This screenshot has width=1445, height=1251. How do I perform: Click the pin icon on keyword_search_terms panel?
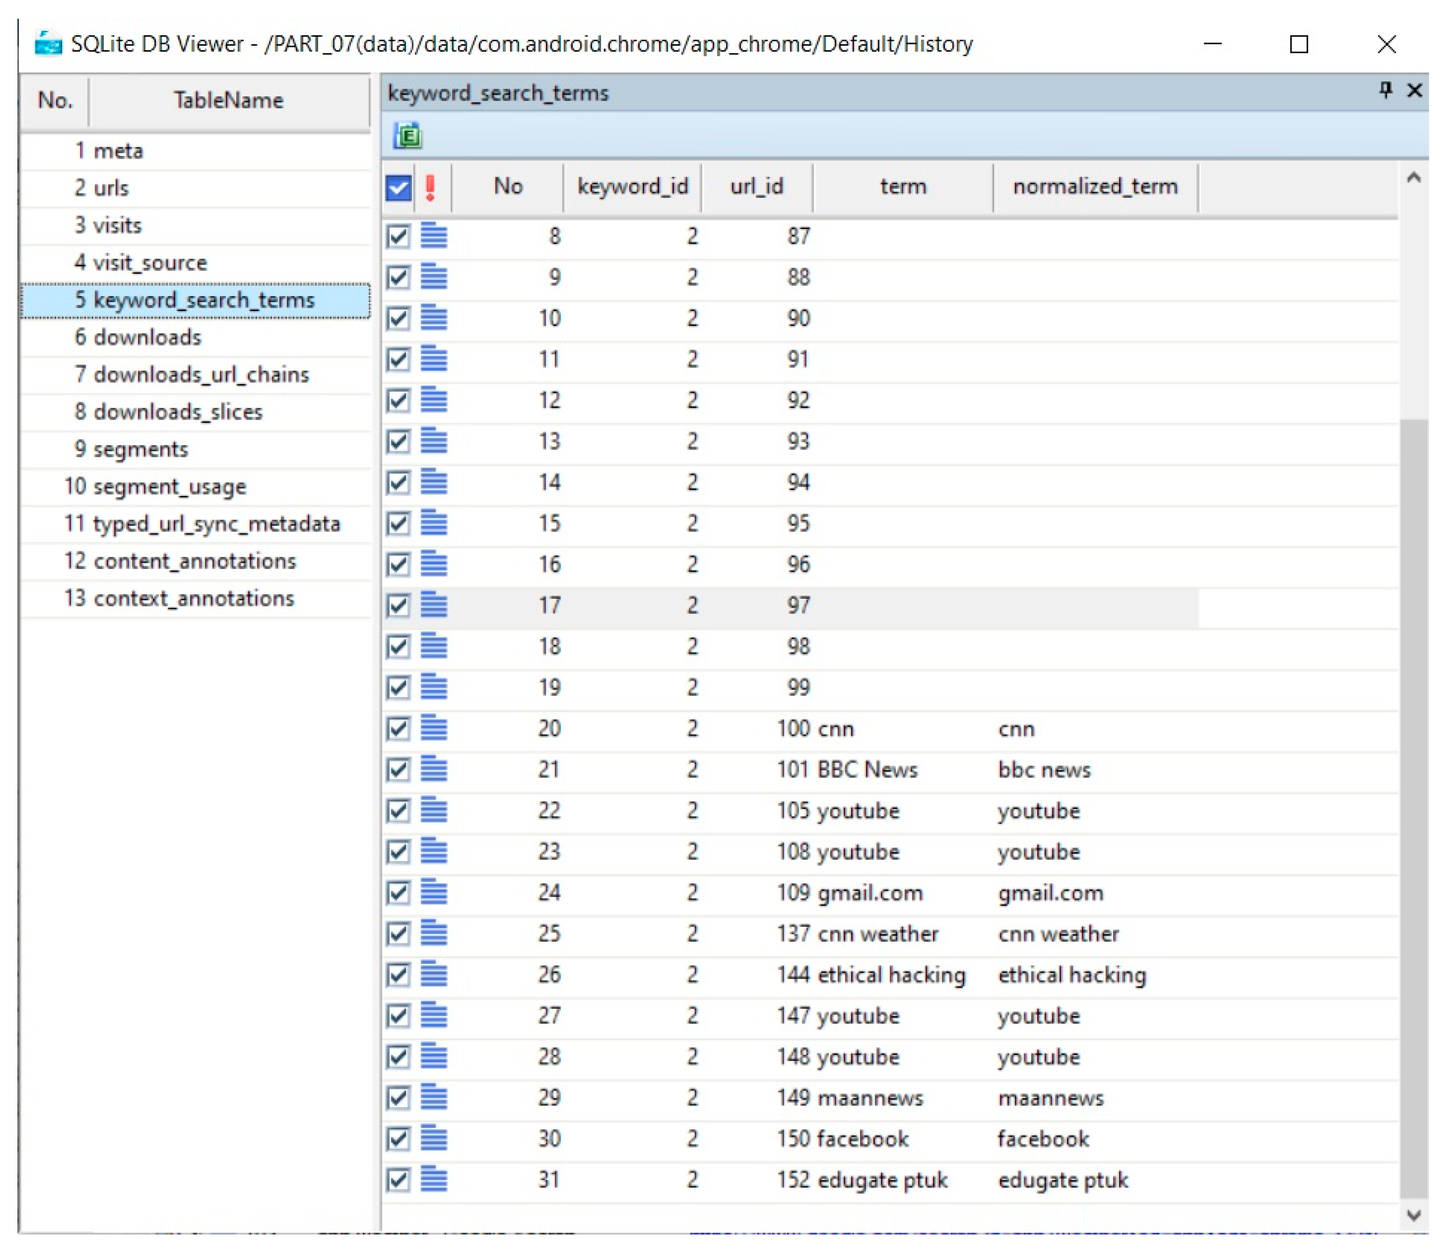(x=1386, y=90)
